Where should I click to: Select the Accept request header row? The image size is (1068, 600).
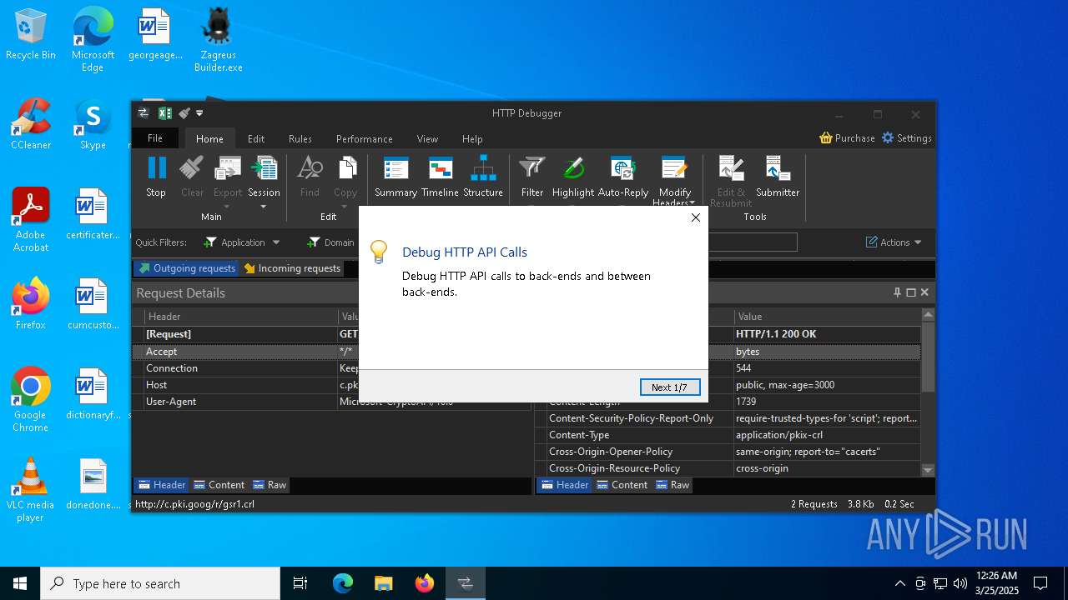(332, 352)
